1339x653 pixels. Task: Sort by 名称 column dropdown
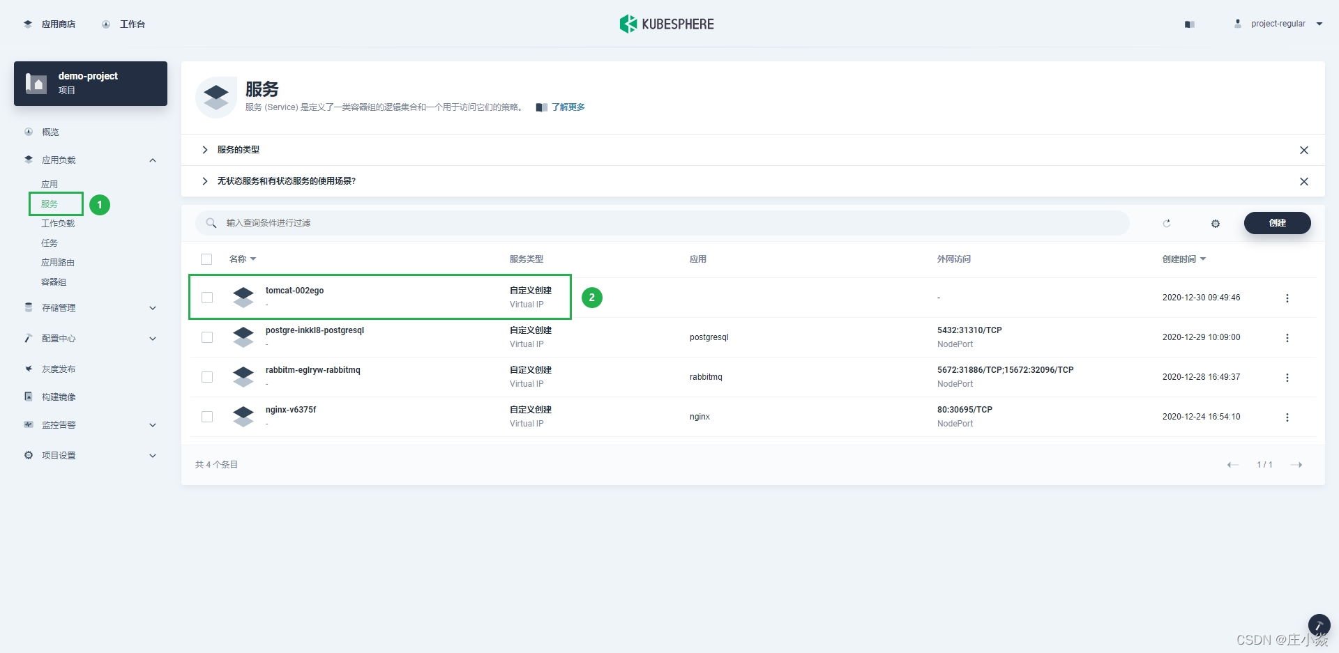pyautogui.click(x=243, y=259)
